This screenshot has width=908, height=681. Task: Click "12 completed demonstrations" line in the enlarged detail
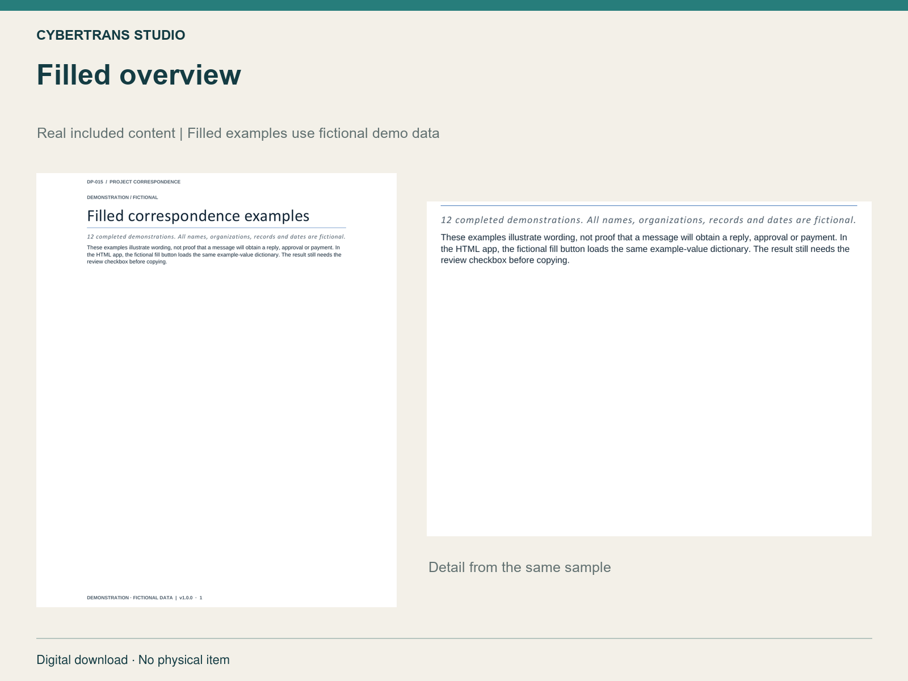point(649,220)
